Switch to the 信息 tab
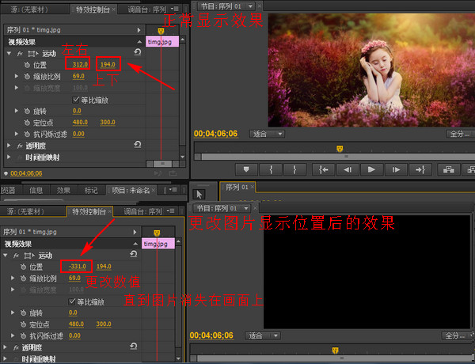 [x=36, y=190]
